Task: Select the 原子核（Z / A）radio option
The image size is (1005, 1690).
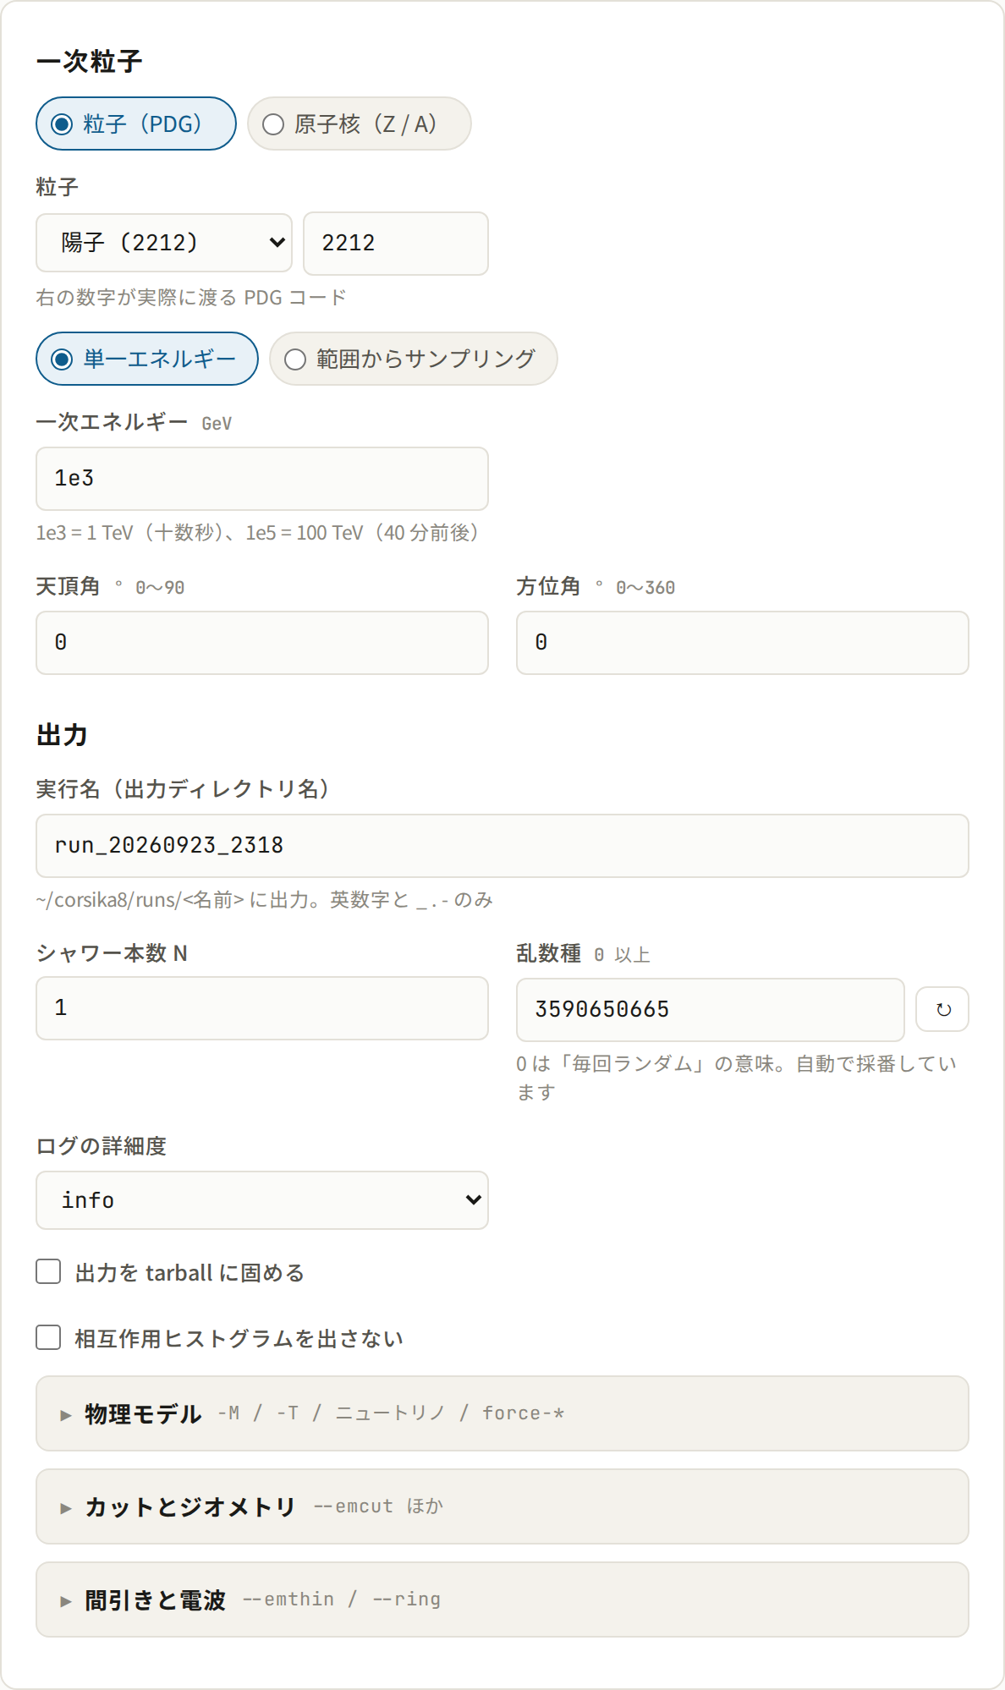Action: 359,123
